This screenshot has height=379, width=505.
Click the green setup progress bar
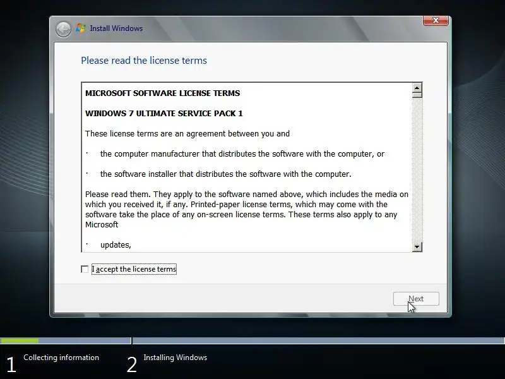point(20,340)
